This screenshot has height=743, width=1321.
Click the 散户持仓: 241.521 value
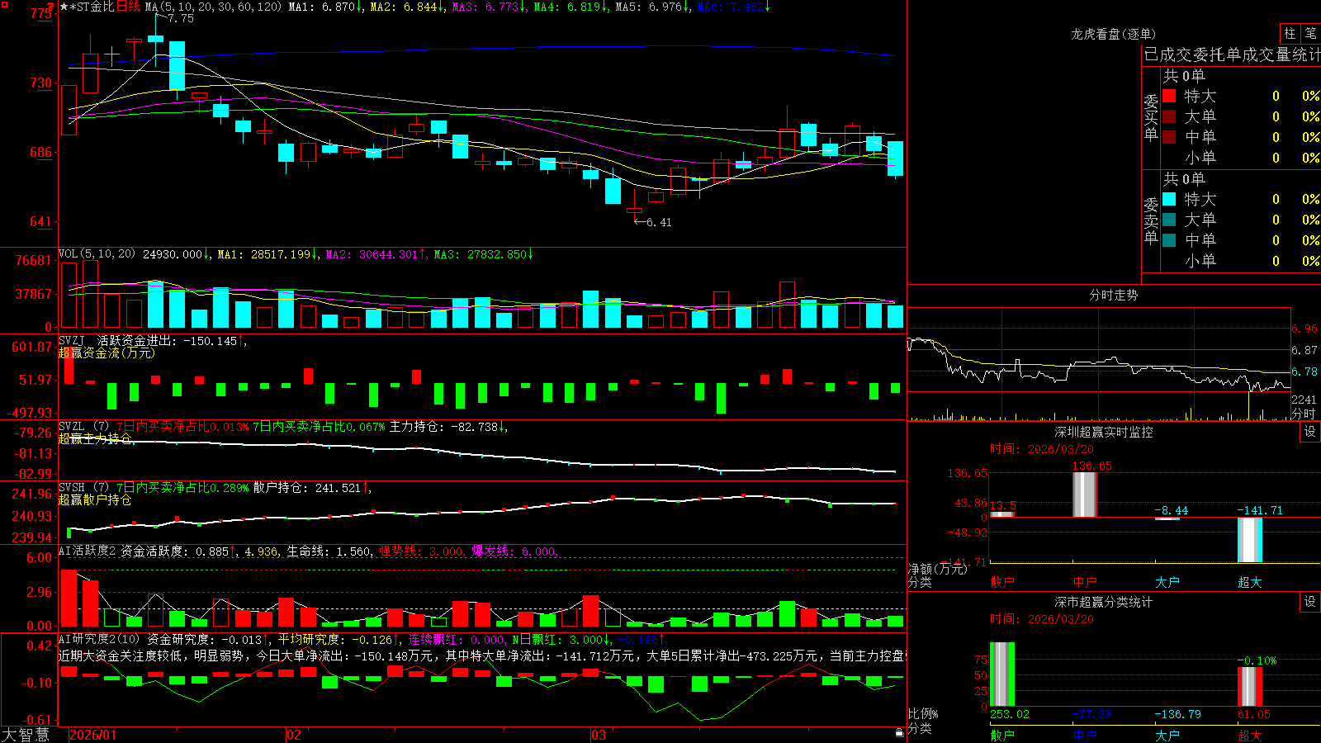(x=311, y=488)
